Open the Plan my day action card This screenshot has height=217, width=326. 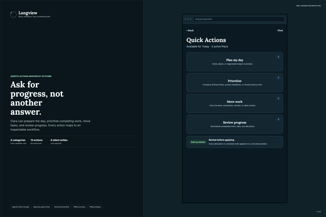pos(235,62)
